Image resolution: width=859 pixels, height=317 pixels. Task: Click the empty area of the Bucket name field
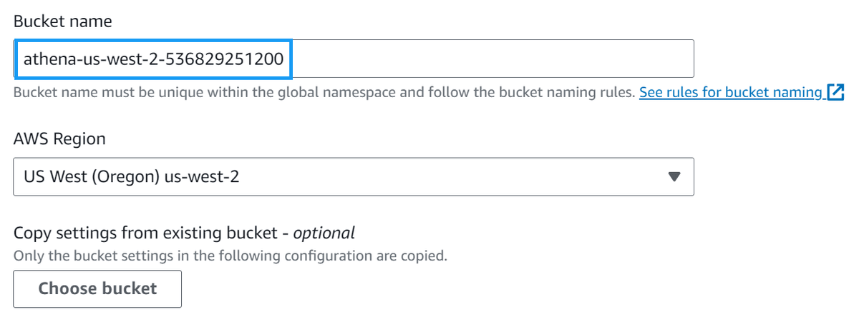pyautogui.click(x=494, y=59)
